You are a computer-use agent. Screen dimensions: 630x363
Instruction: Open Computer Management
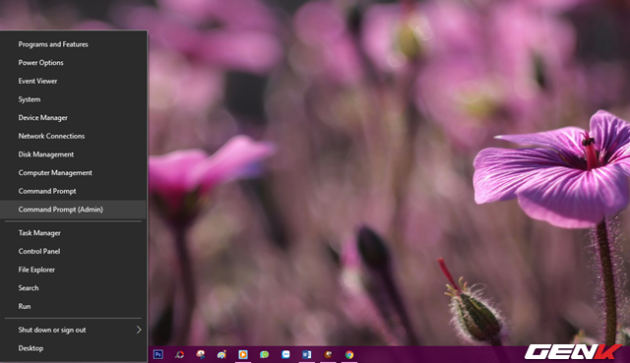point(73,173)
